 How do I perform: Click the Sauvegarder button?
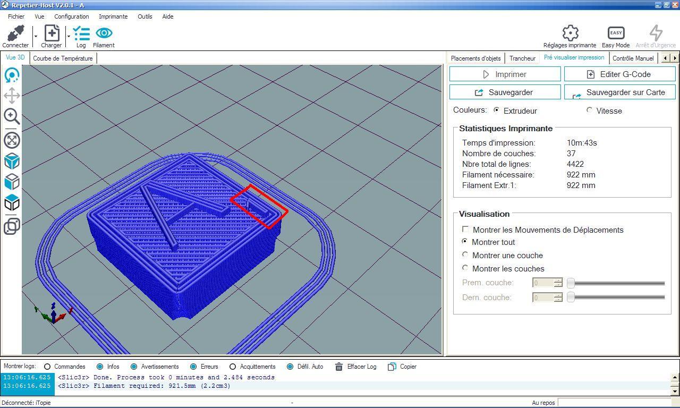click(505, 92)
